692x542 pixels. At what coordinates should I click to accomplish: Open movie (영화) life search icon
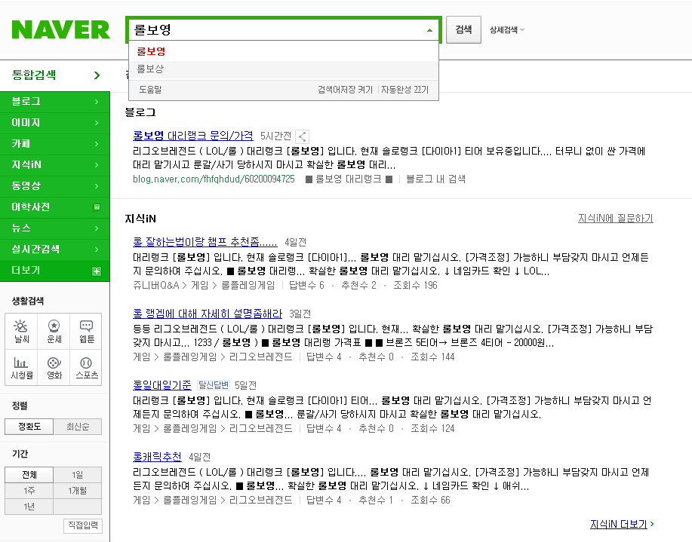click(54, 368)
